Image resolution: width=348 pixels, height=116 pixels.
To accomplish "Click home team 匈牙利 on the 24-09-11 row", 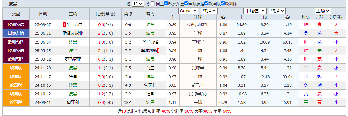I will 73,103.
